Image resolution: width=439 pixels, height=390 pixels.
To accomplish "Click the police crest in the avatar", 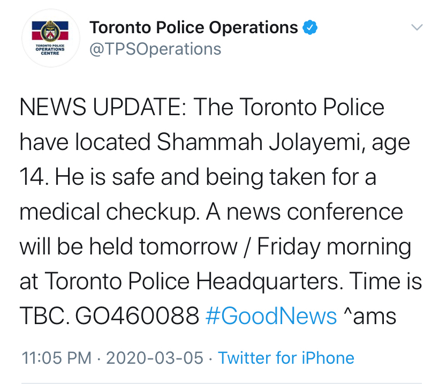I will tap(50, 31).
